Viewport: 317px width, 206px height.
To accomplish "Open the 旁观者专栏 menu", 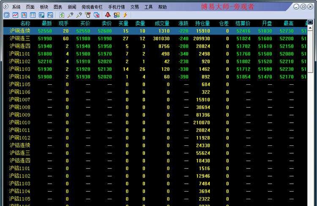I will (x=92, y=7).
